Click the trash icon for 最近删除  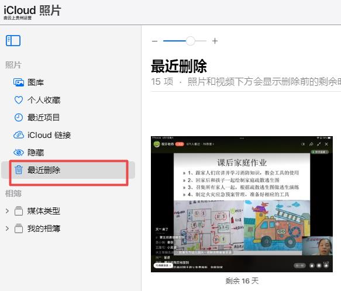pos(19,169)
